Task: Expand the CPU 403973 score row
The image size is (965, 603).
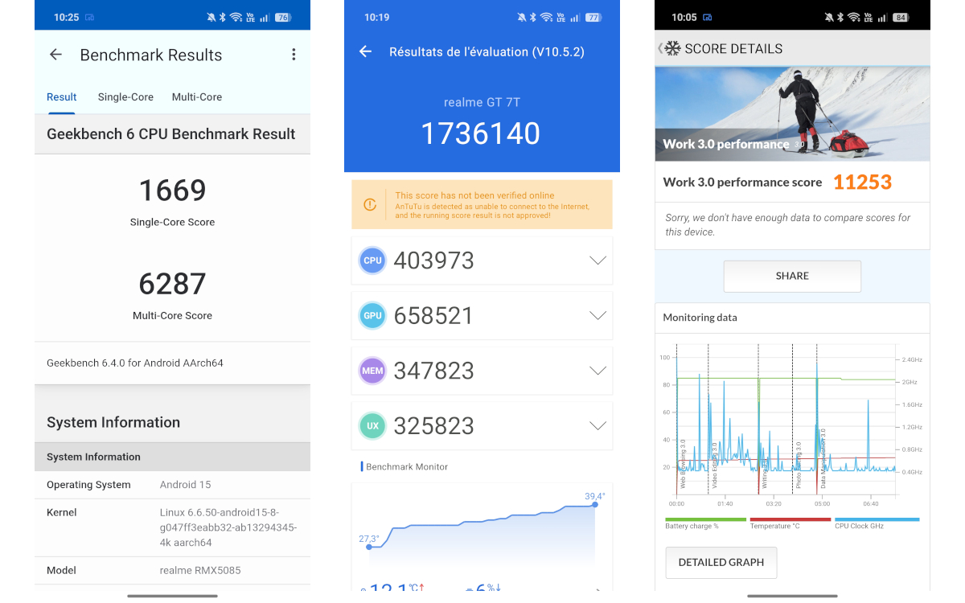Action: (x=597, y=260)
